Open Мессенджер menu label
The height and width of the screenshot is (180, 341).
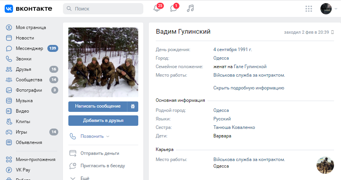(30, 48)
